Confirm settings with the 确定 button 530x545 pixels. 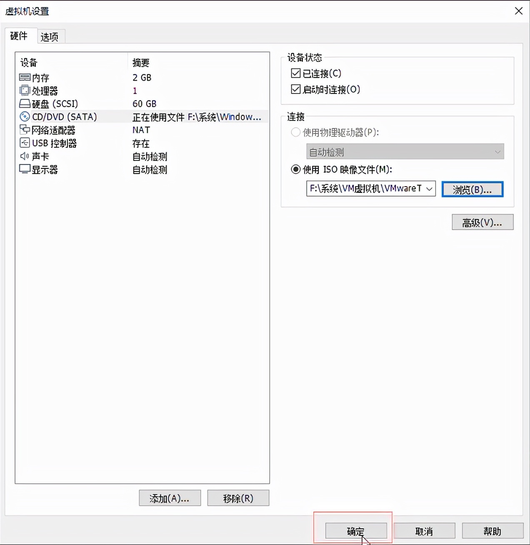pyautogui.click(x=355, y=531)
